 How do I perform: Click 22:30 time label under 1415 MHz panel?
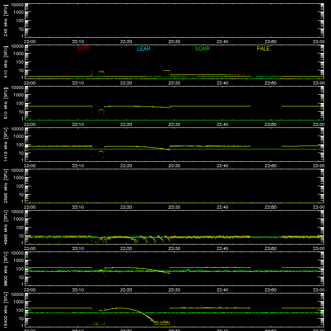(x=174, y=166)
